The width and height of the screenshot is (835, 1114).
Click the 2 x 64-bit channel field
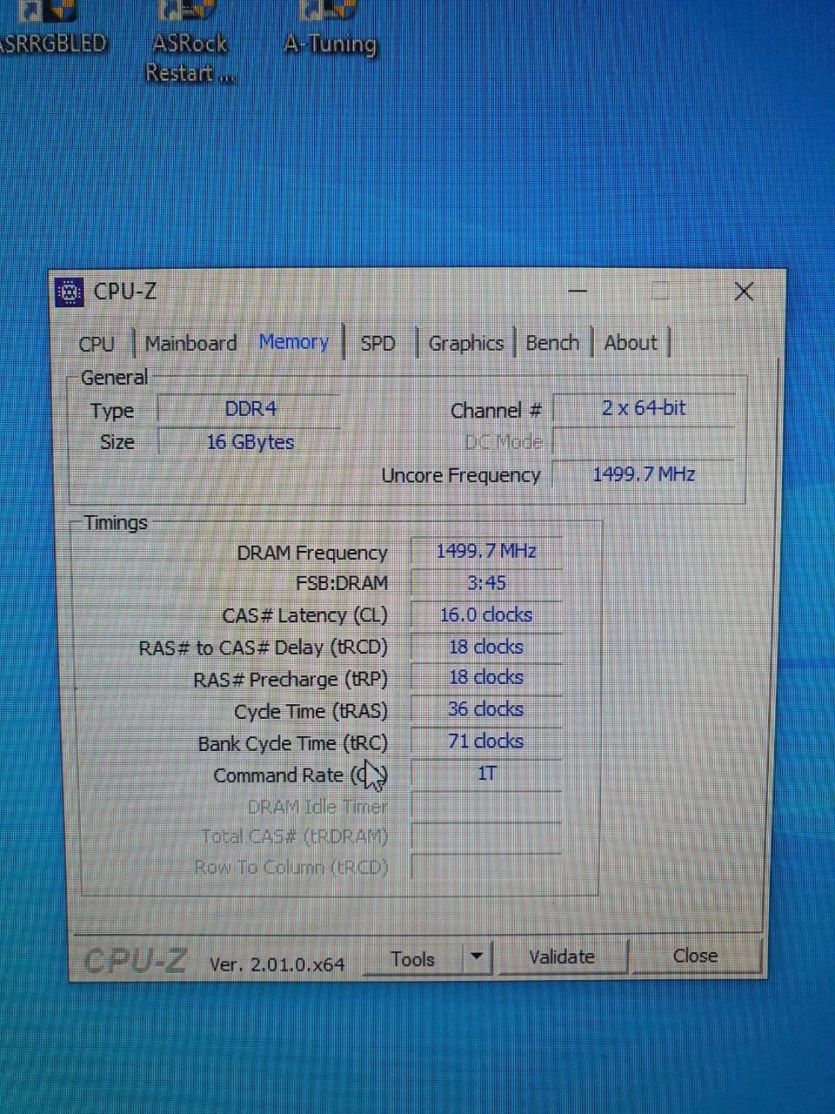[x=645, y=408]
